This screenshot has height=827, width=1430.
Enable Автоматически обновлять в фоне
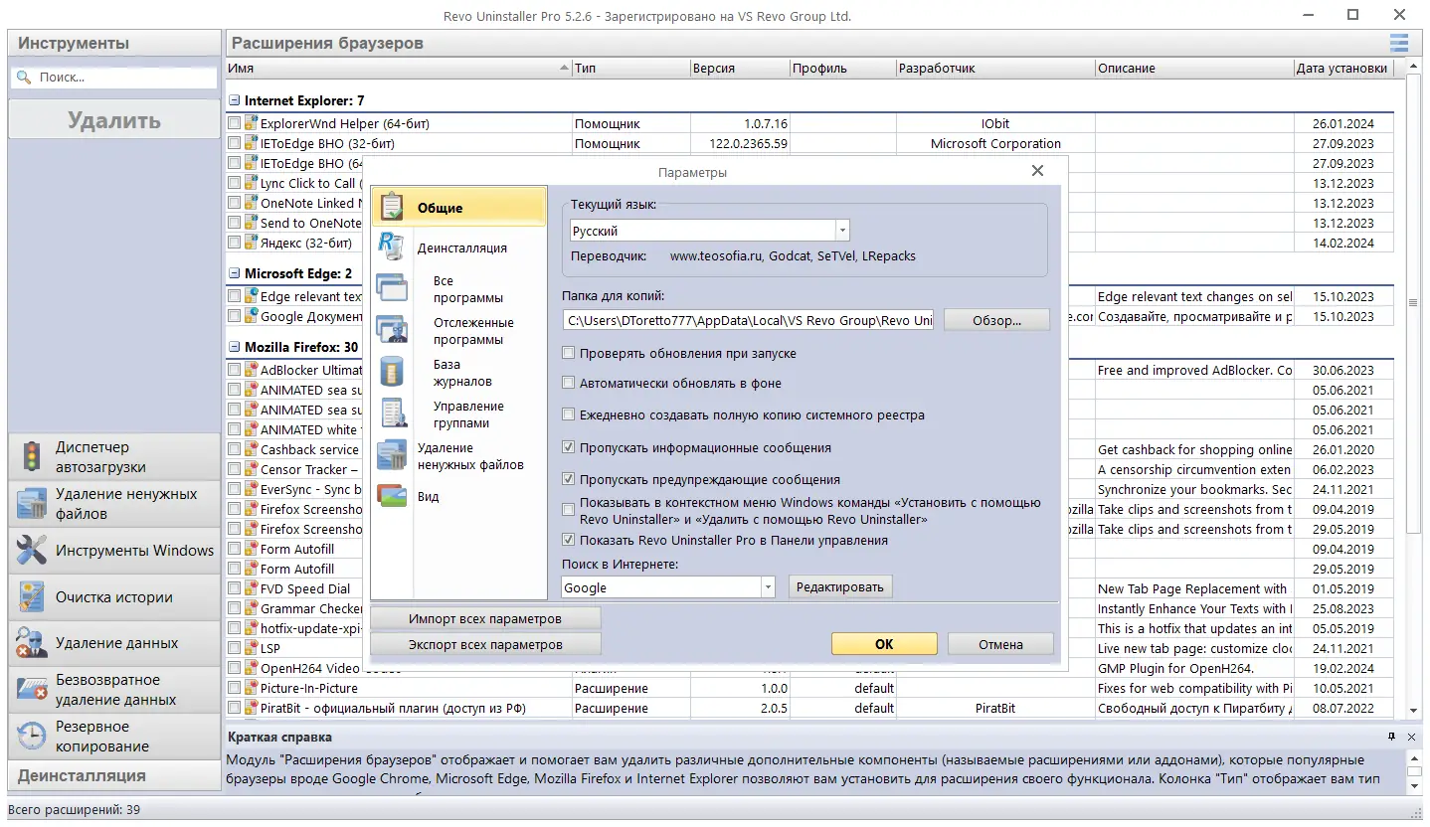click(x=569, y=383)
